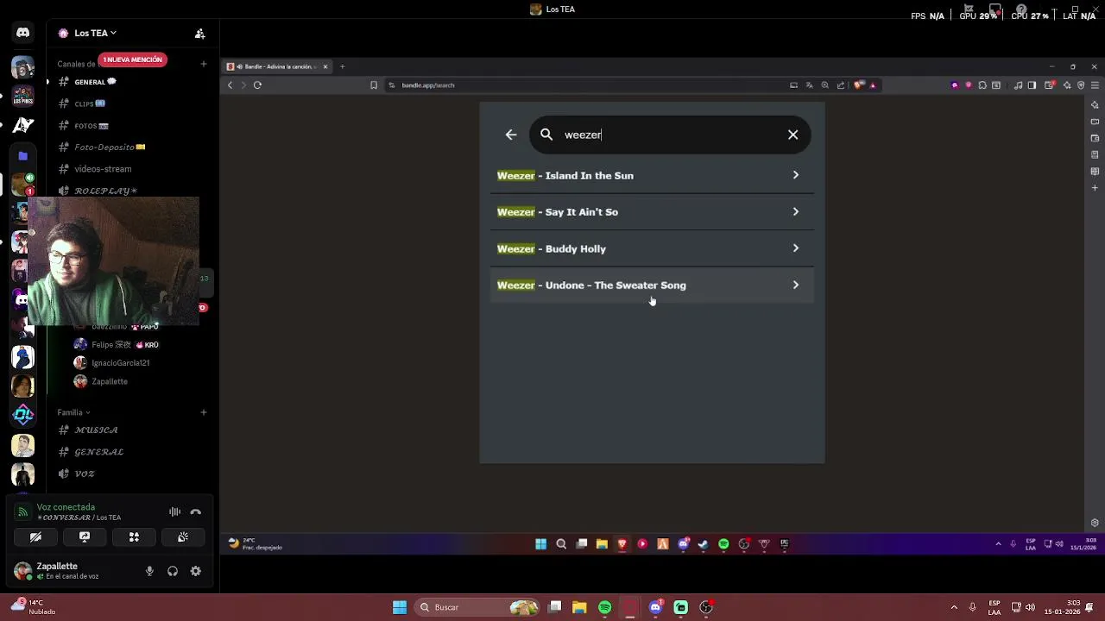Disconnect from the voice channel

(x=196, y=512)
